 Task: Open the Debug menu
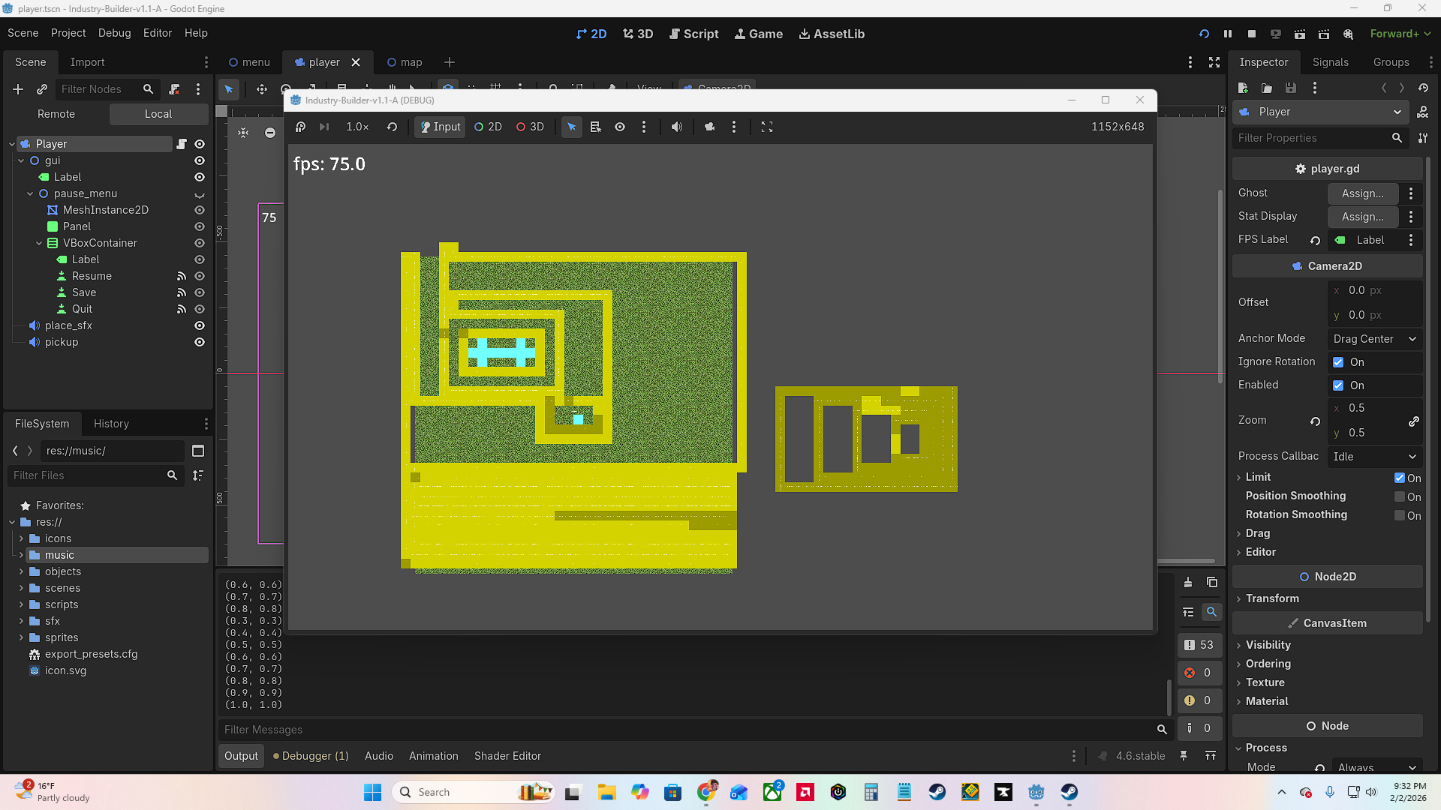click(x=114, y=33)
